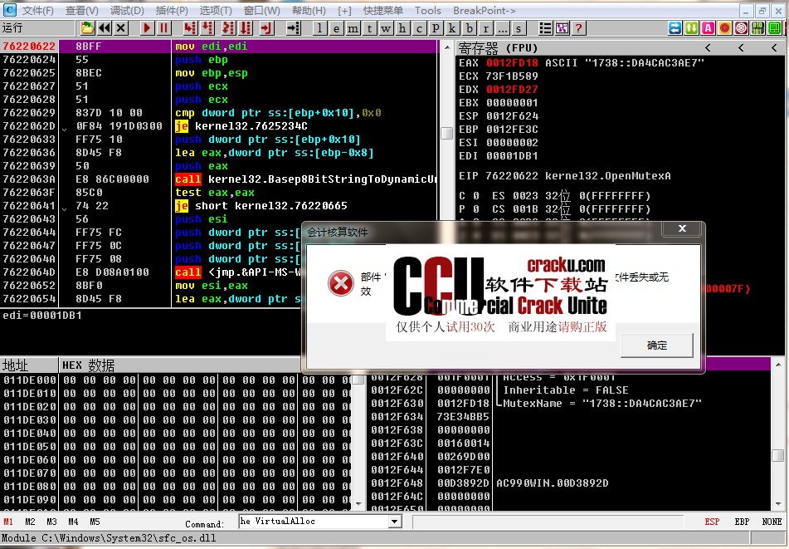This screenshot has height=549, width=789.
Task: Run the program with the red play icon
Action: [147, 28]
